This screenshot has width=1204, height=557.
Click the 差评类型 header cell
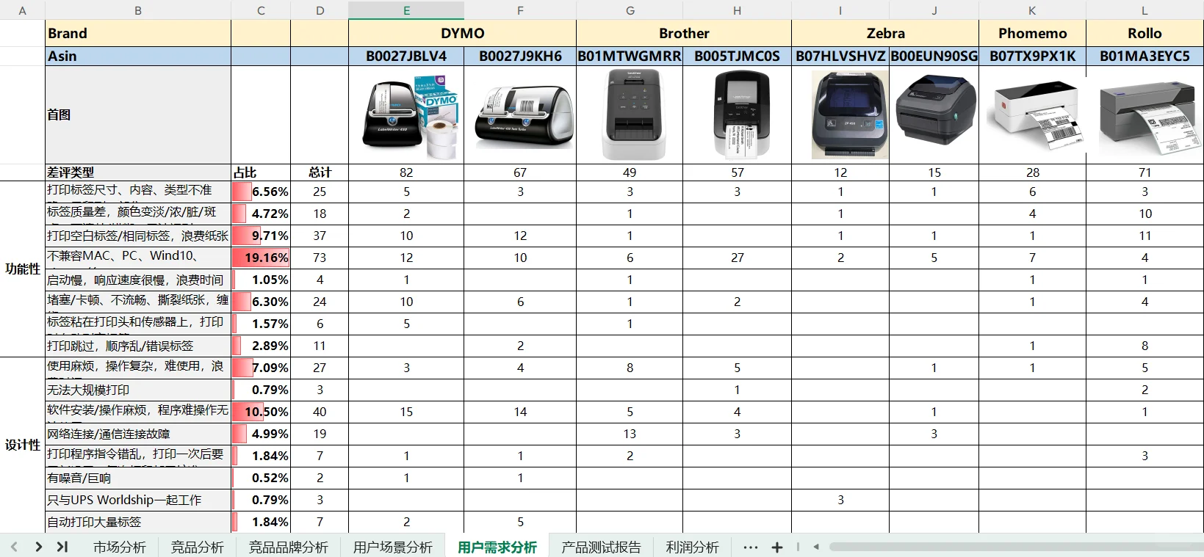(x=138, y=172)
